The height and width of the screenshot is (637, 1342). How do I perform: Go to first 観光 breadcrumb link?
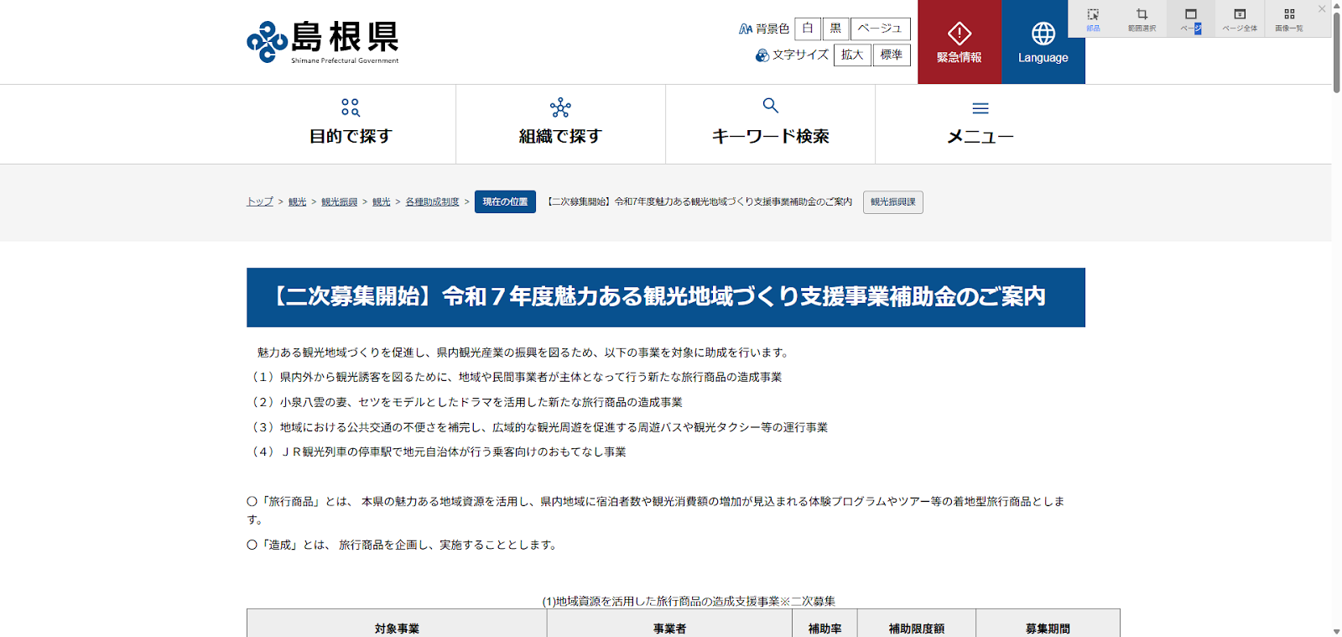click(x=298, y=202)
